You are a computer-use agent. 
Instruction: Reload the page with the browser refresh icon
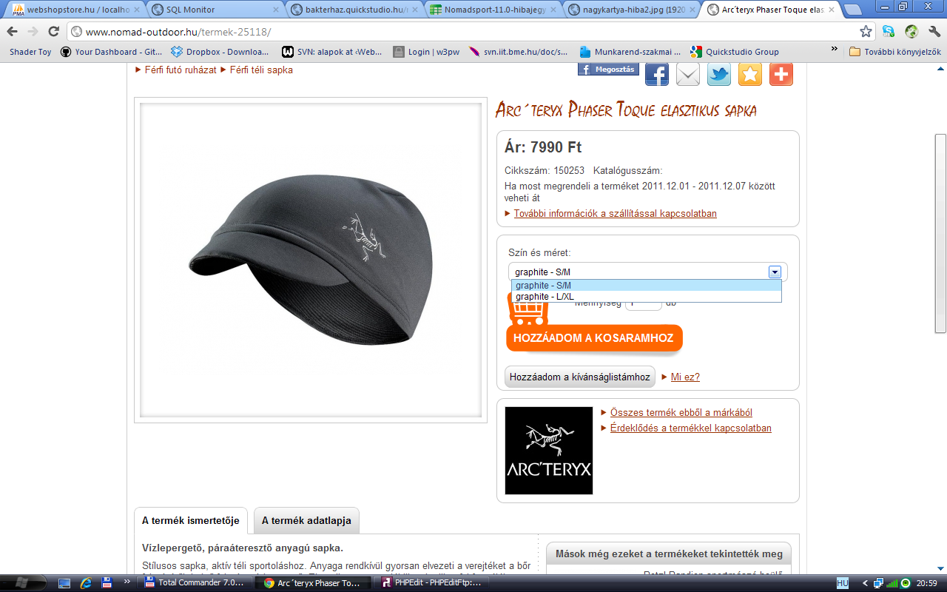pos(53,32)
